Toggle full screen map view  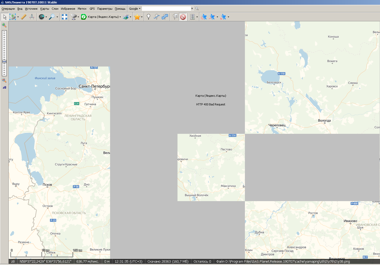(65, 17)
